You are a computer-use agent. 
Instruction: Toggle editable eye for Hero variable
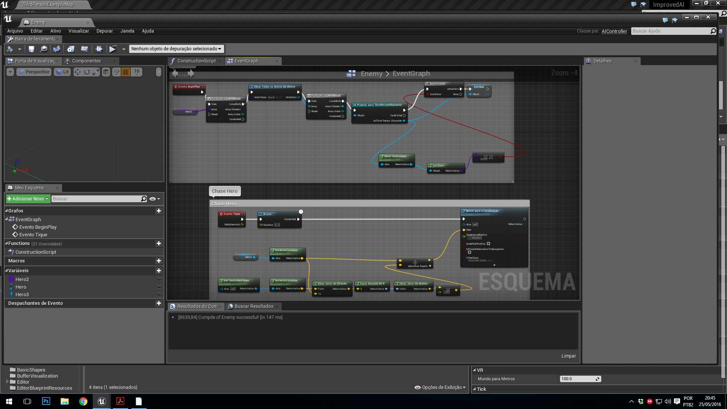(159, 287)
